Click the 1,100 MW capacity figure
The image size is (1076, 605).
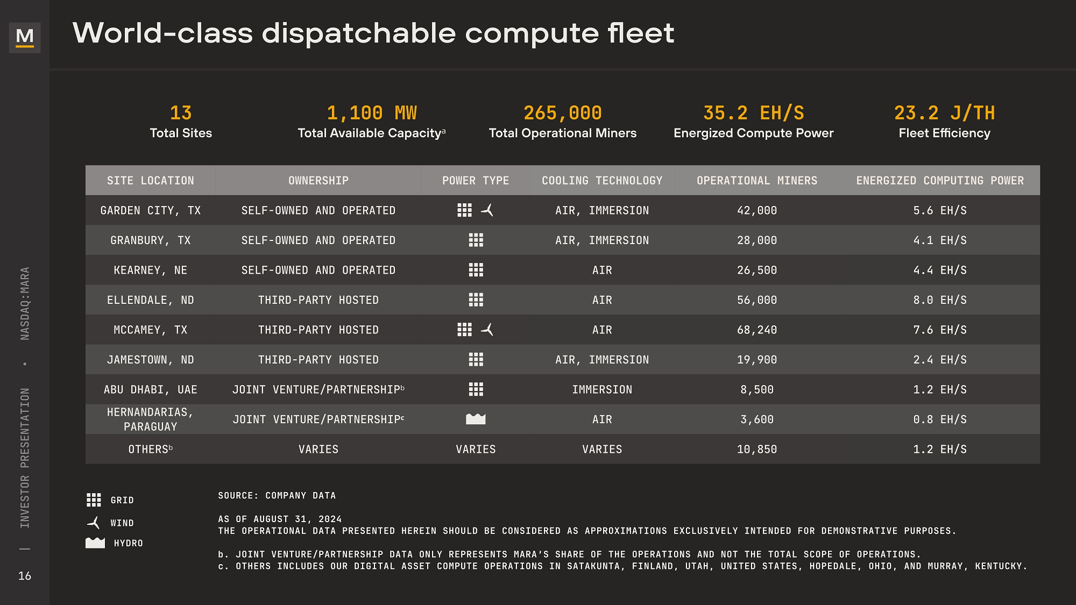click(x=371, y=113)
